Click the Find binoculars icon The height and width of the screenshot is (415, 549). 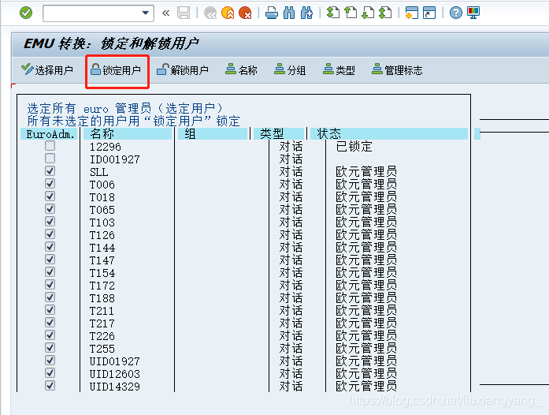click(x=289, y=13)
